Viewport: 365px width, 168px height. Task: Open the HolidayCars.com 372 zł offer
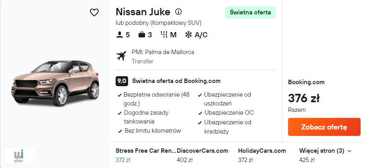click(x=262, y=155)
